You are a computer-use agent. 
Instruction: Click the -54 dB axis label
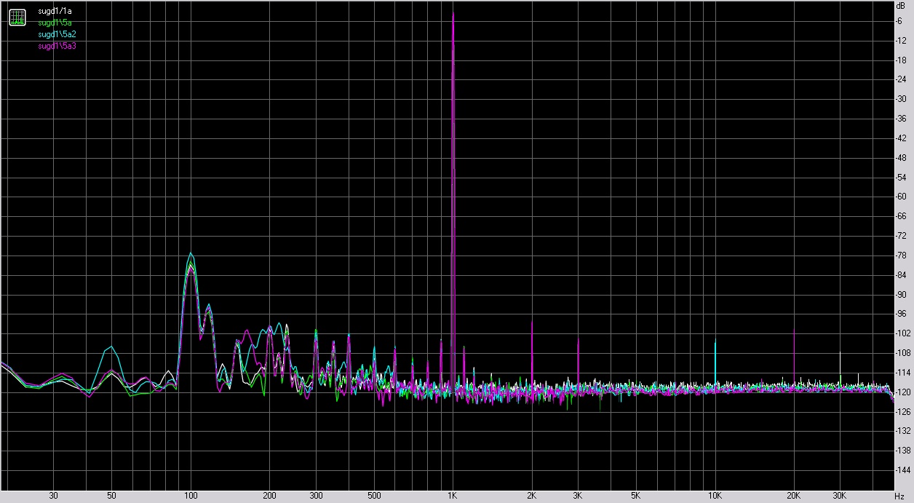click(902, 178)
